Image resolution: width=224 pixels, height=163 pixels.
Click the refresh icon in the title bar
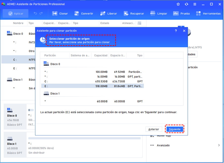point(186,4)
